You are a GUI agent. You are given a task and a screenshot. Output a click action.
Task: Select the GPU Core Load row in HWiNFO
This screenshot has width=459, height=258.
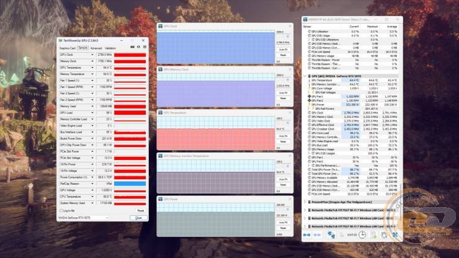(352, 133)
